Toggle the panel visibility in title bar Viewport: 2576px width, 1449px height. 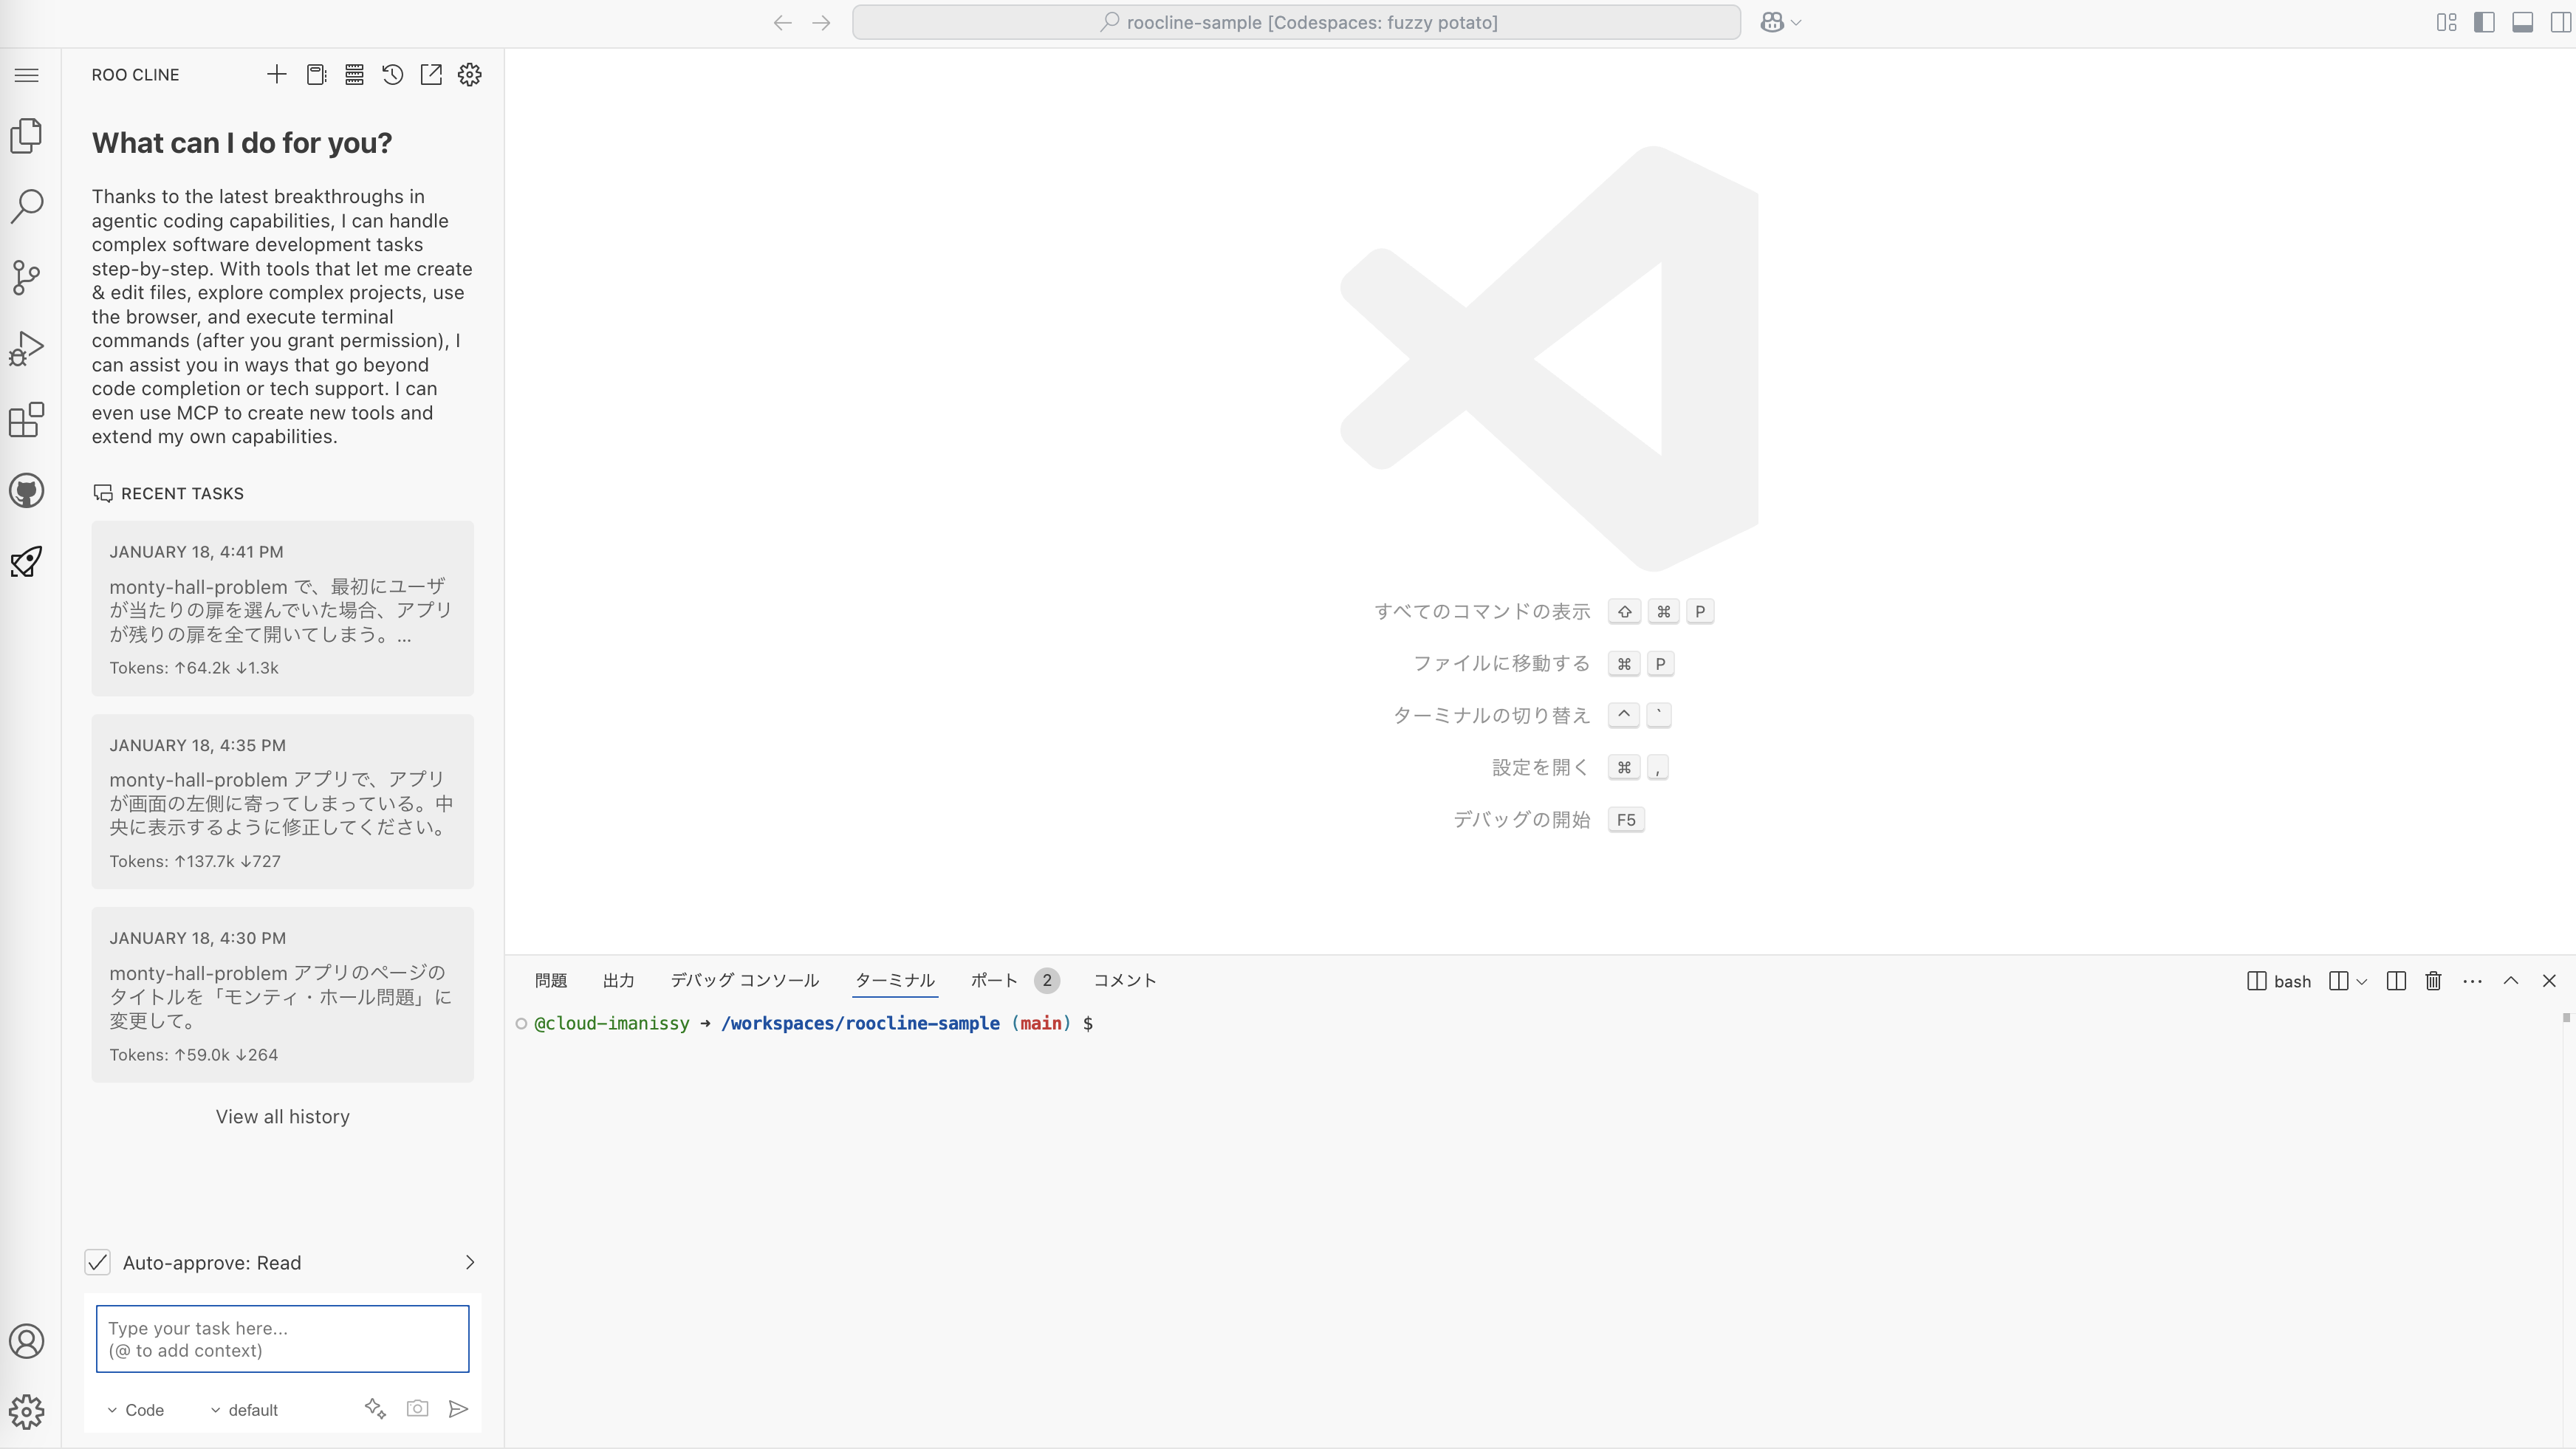tap(2522, 22)
